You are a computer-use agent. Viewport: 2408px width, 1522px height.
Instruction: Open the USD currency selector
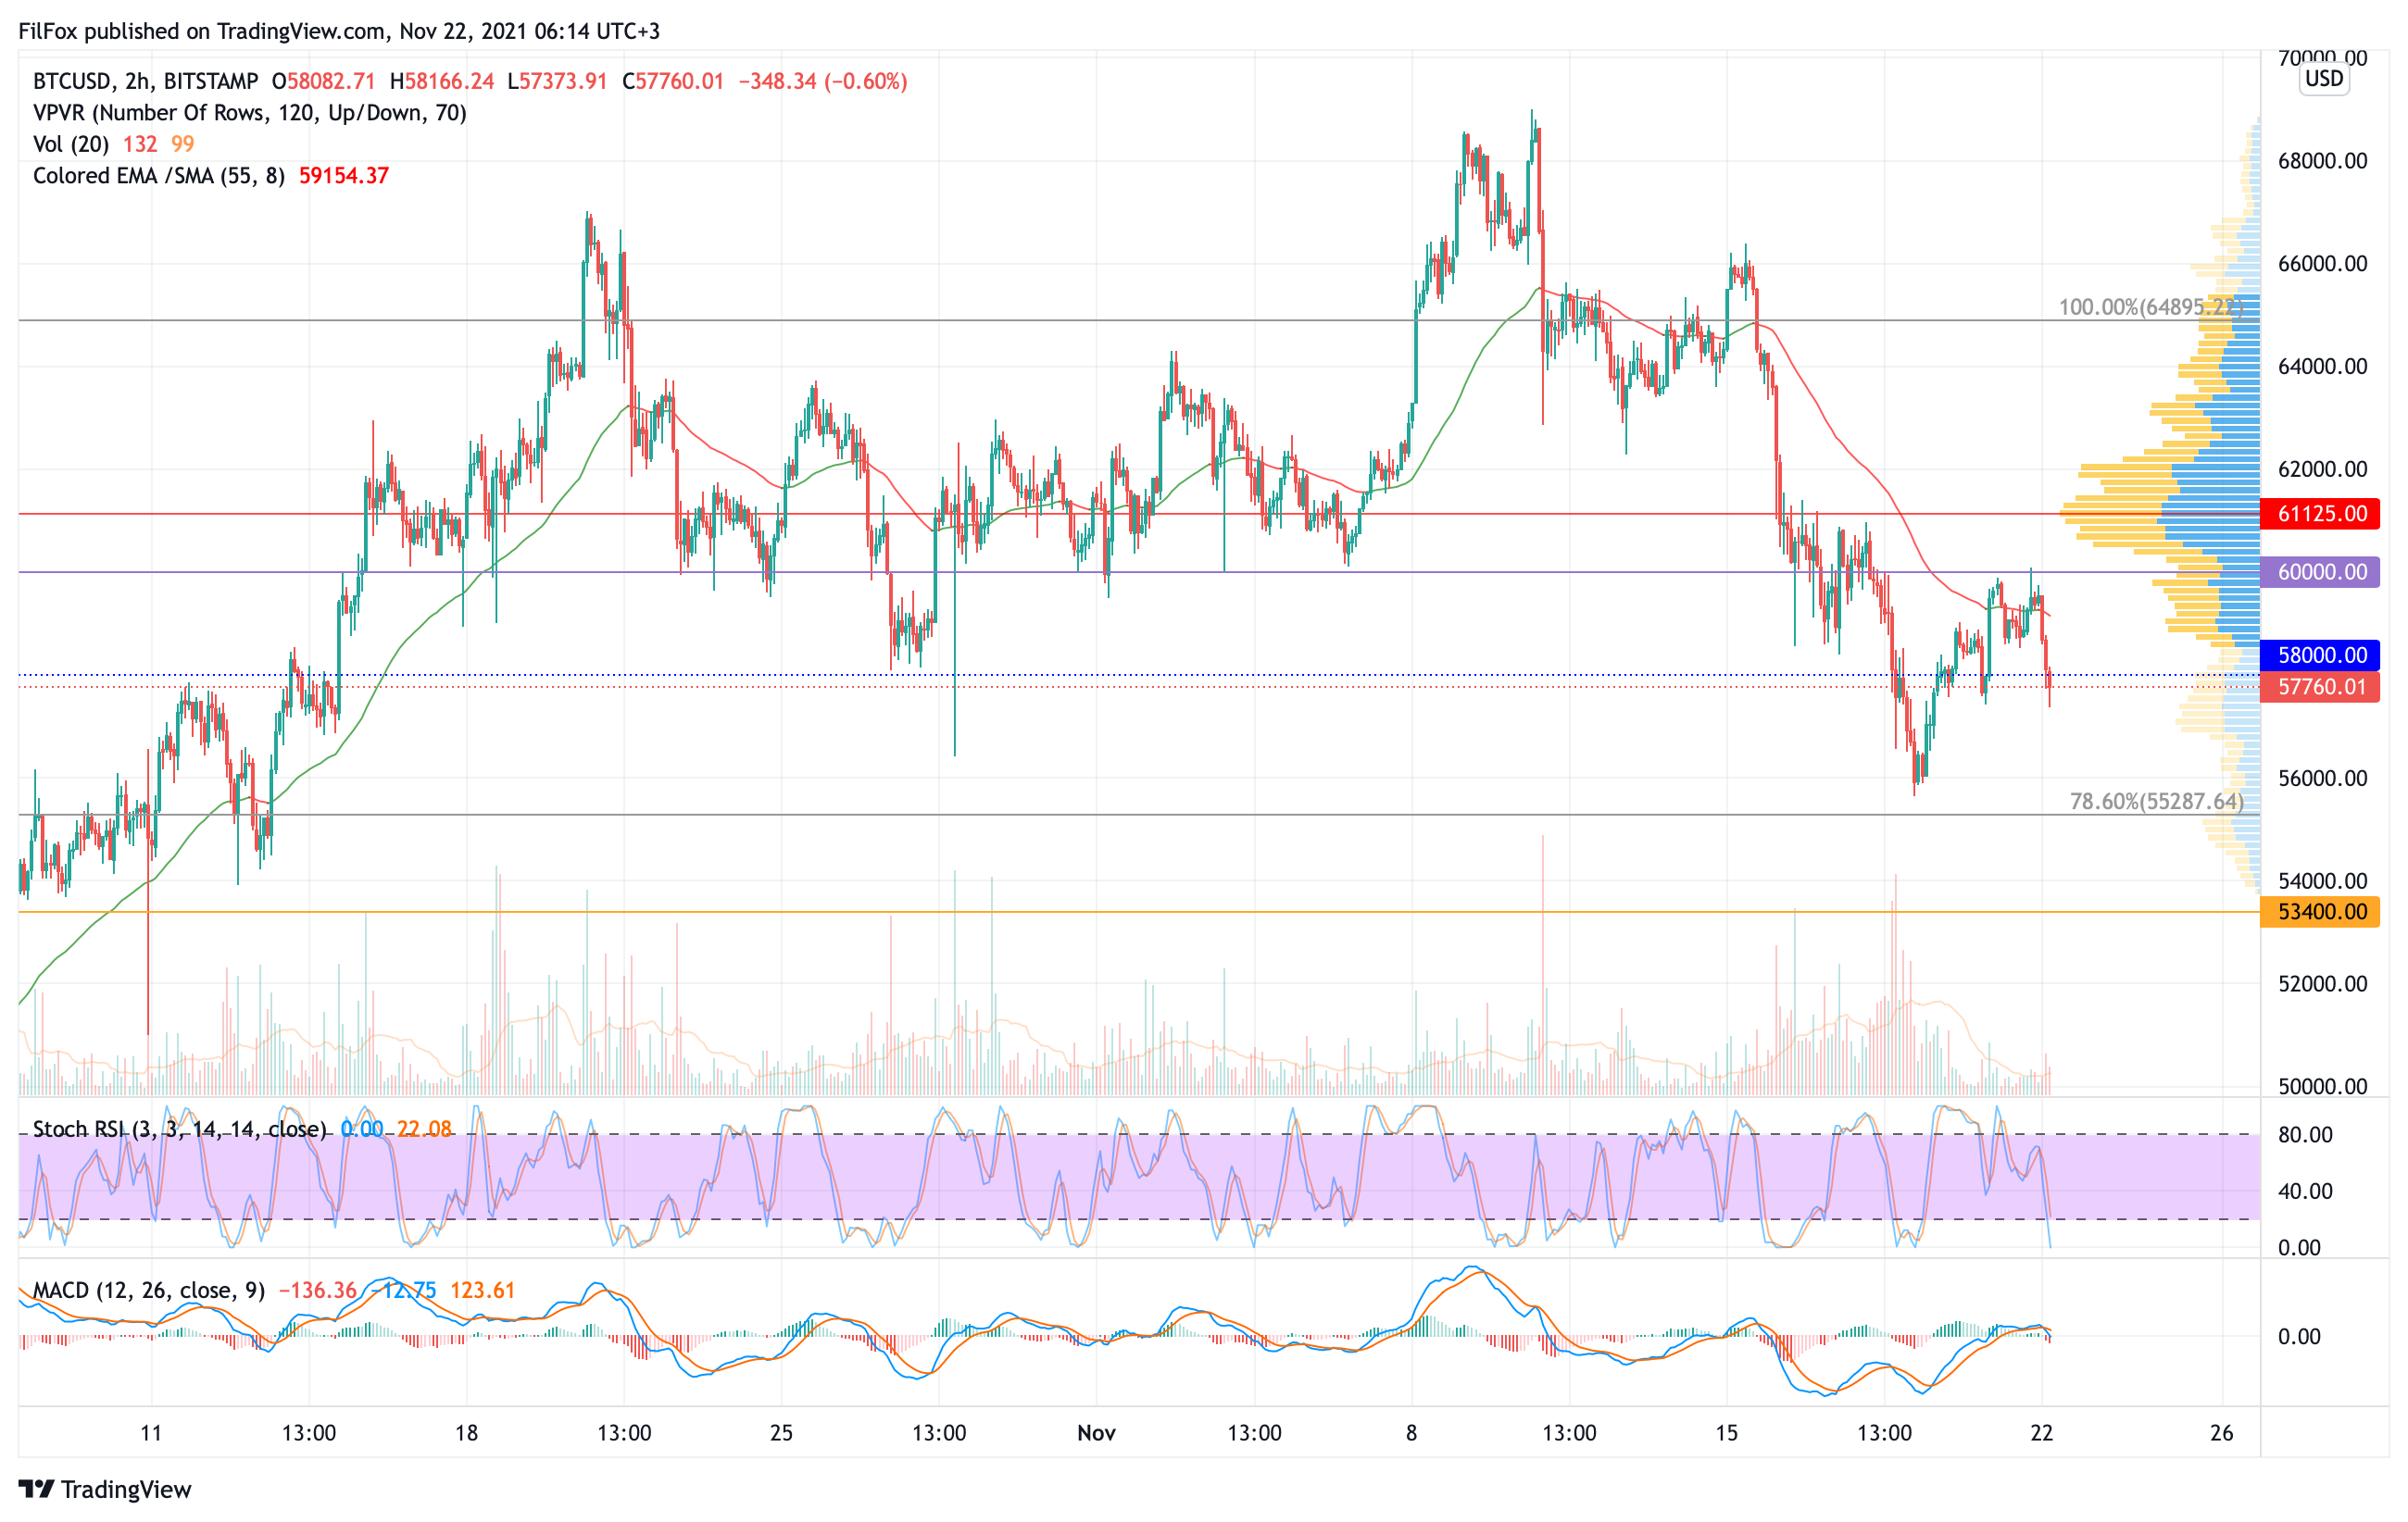2323,79
